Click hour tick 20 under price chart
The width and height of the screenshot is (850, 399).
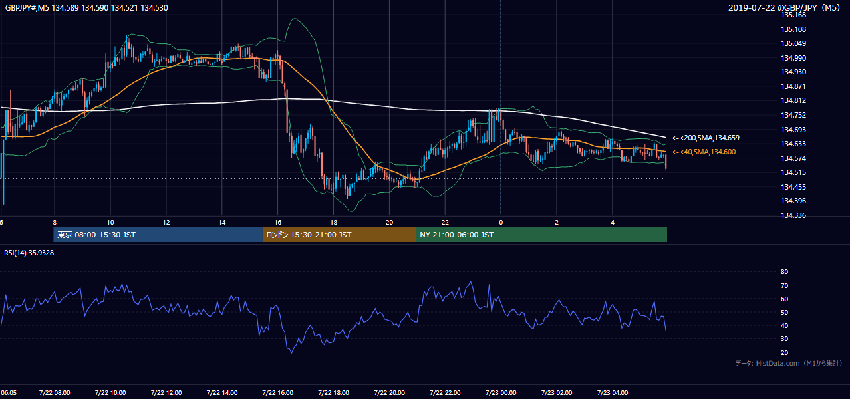click(390, 223)
